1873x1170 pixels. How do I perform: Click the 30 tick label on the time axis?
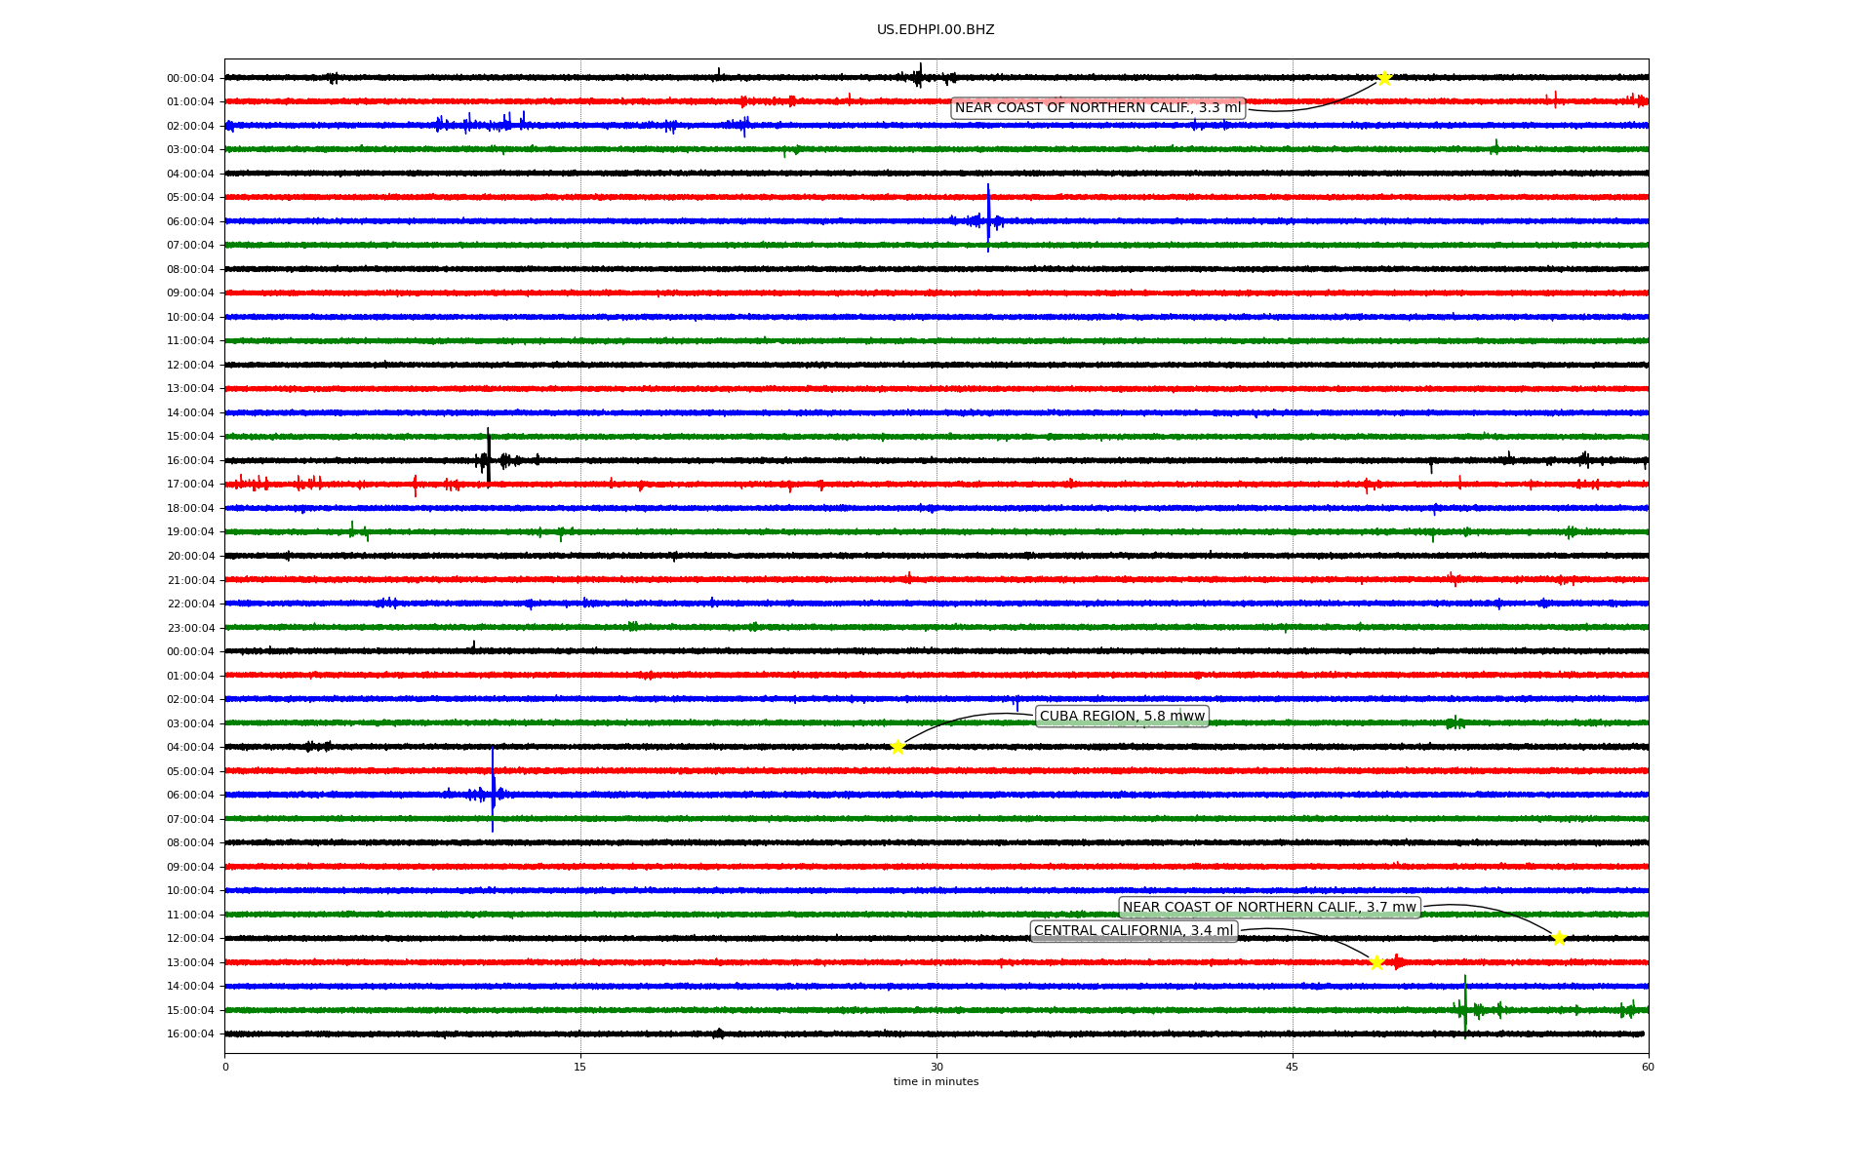click(x=936, y=1067)
